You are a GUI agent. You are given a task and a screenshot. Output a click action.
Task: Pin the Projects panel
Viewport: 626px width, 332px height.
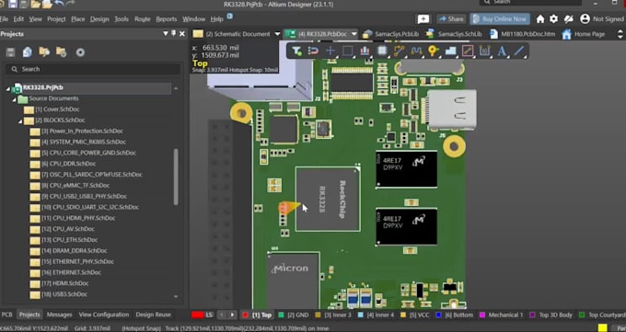[174, 33]
